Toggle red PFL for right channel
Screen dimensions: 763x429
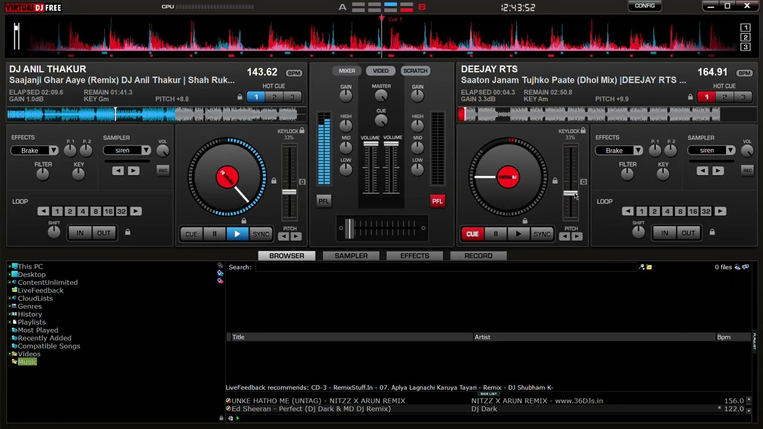[x=438, y=201]
